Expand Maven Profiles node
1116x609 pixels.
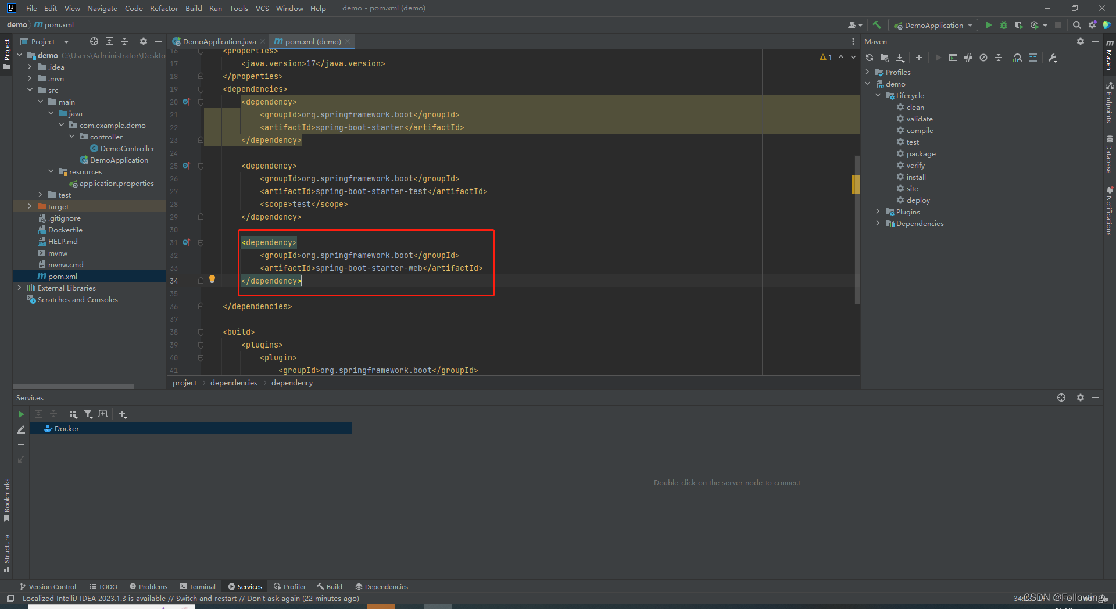click(x=868, y=72)
